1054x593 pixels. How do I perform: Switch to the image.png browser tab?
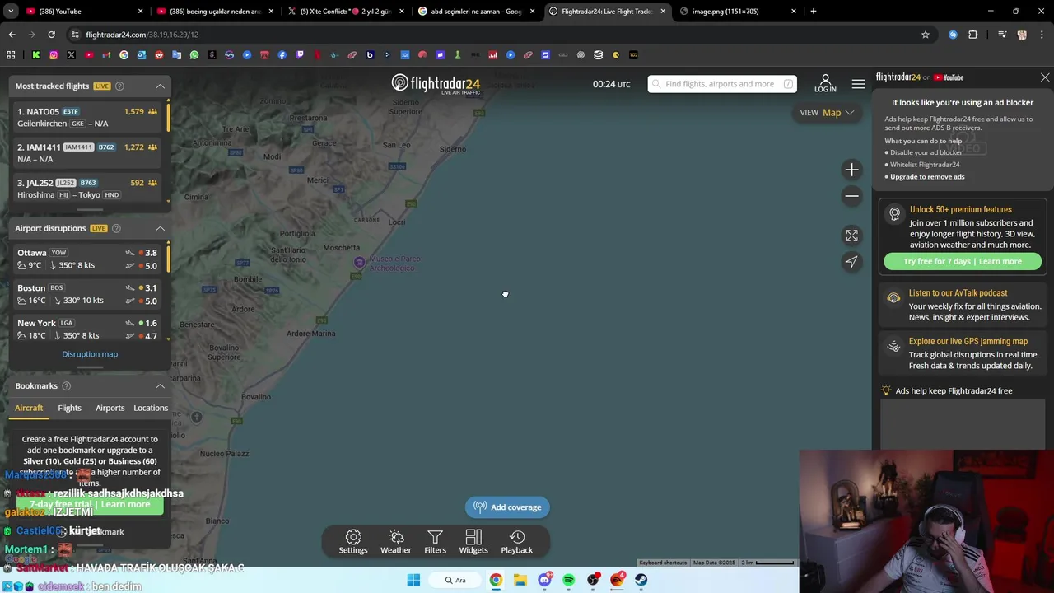[737, 12]
